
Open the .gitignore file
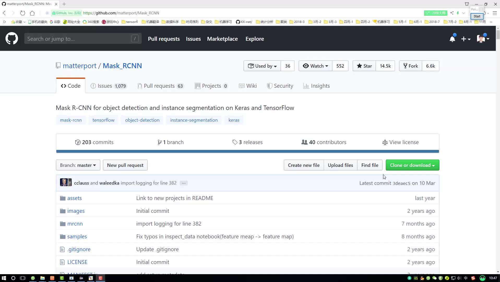tap(79, 249)
